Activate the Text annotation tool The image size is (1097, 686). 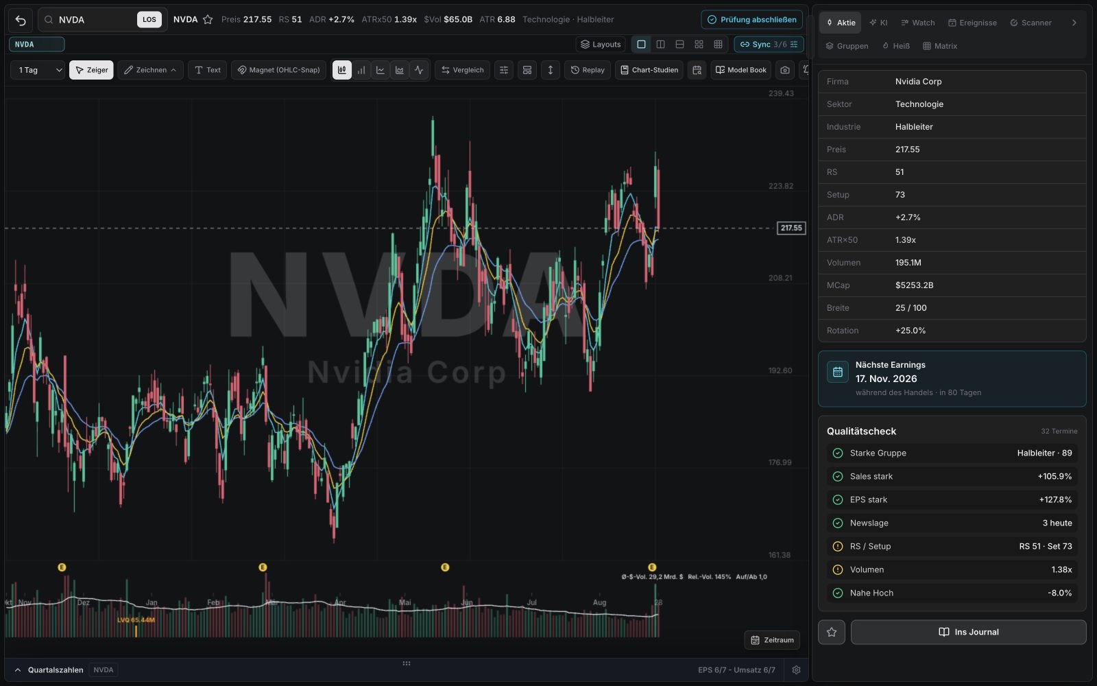[208, 70]
